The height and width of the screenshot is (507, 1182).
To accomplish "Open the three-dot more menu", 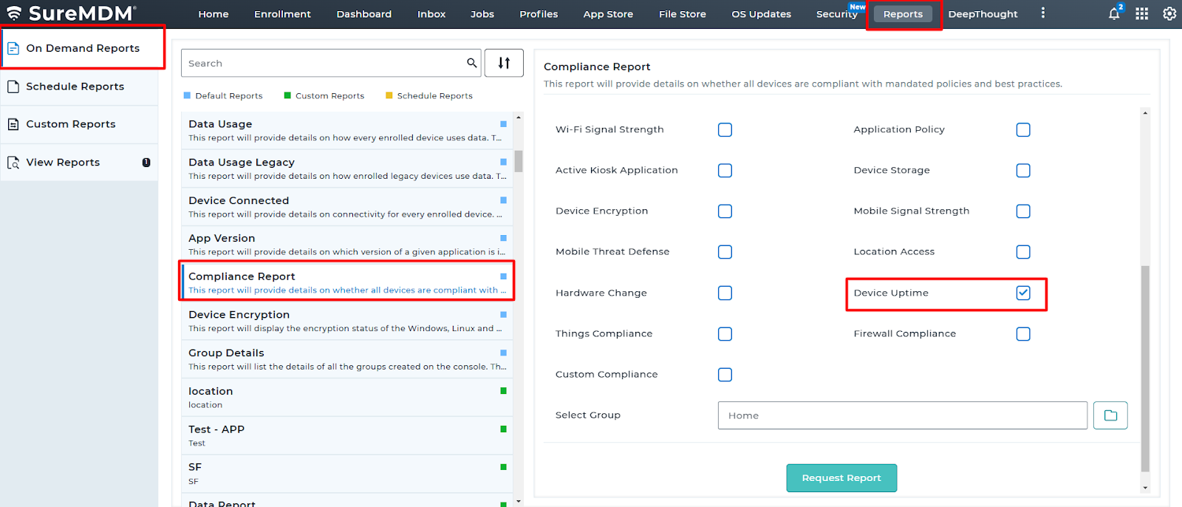I will [x=1043, y=13].
